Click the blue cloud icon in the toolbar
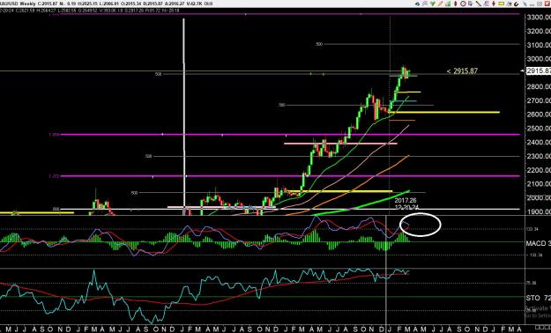 click(x=417, y=4)
